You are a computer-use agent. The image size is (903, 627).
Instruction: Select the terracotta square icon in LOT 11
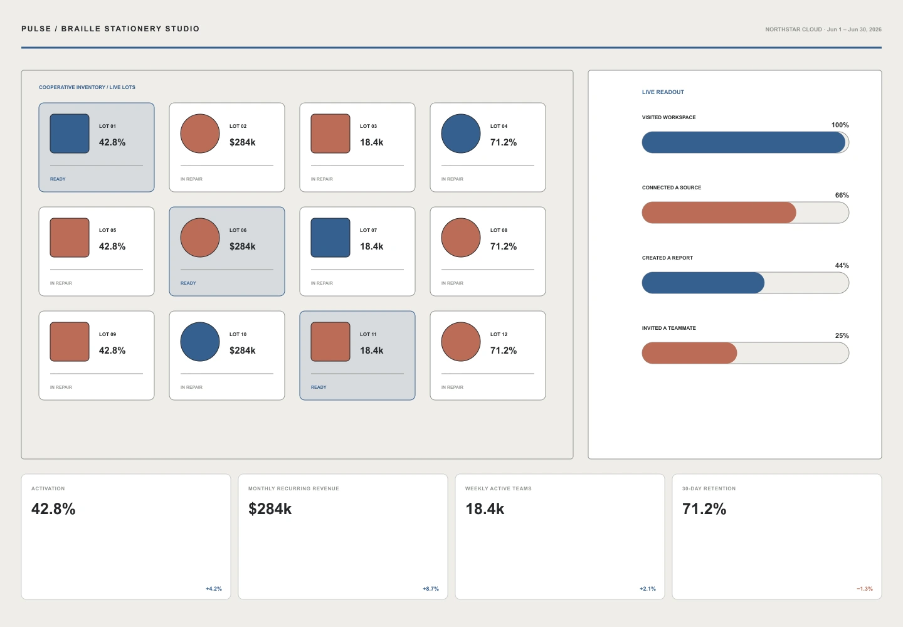tap(330, 342)
